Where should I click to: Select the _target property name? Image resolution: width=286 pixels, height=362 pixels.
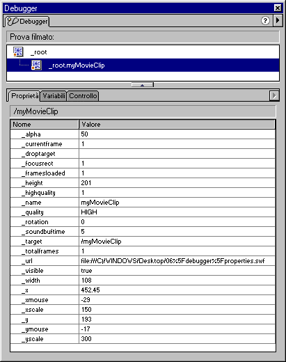31,242
